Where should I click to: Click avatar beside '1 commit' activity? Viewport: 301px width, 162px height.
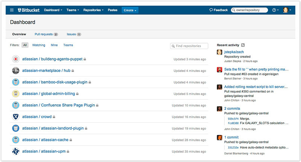[219, 138]
